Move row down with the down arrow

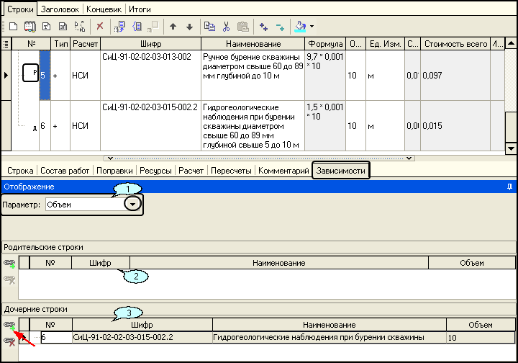click(x=189, y=27)
